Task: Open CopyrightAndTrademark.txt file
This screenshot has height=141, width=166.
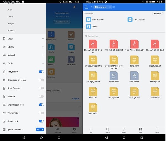Action: pyautogui.click(x=114, y=62)
